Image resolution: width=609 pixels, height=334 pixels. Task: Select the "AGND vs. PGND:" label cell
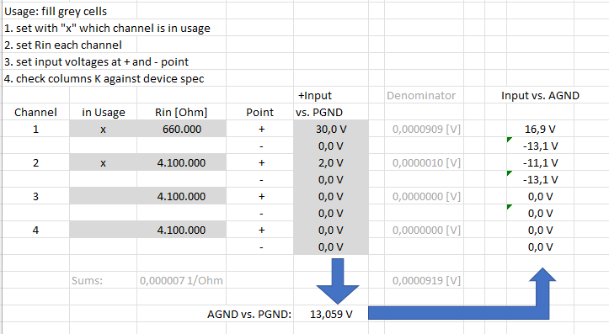(249, 314)
